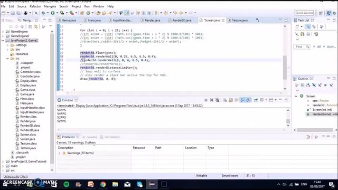Click Clear Console icon

pos(225,100)
